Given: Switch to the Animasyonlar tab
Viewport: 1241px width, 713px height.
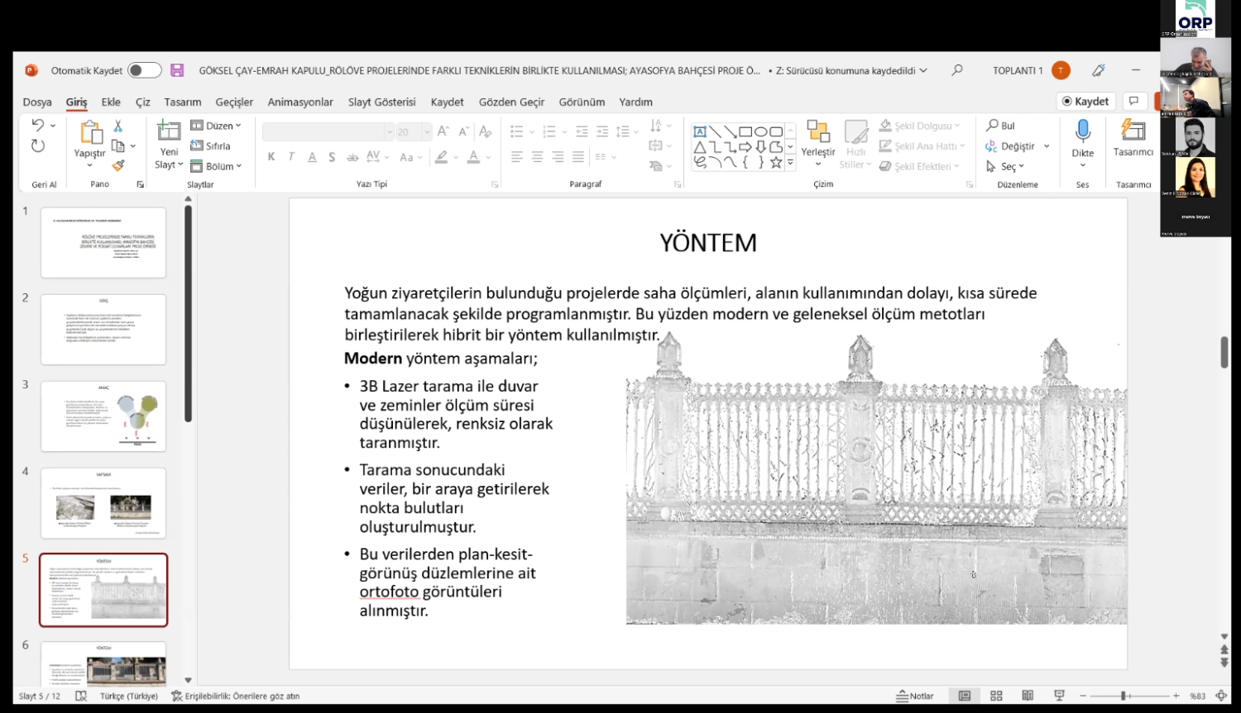Looking at the screenshot, I should pyautogui.click(x=300, y=102).
